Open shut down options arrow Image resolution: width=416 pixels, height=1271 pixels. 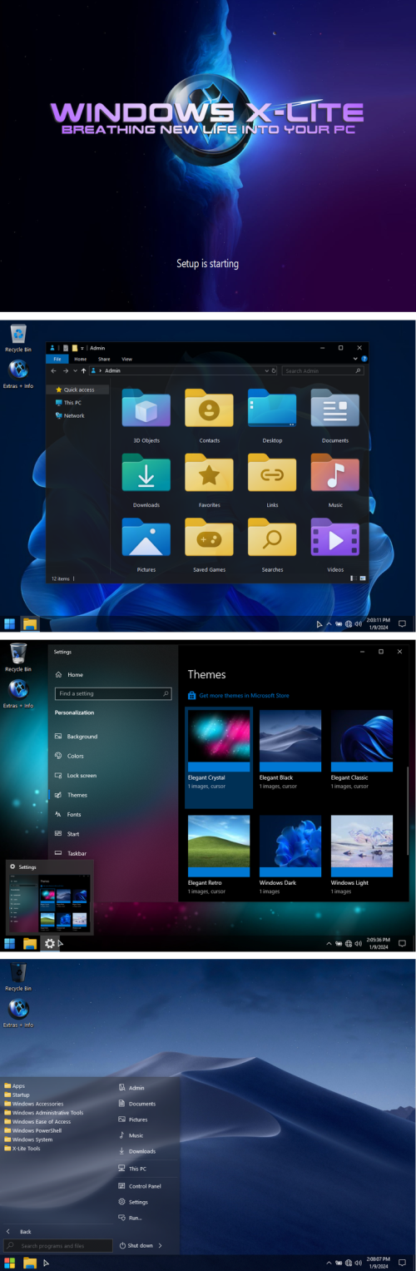[160, 1246]
